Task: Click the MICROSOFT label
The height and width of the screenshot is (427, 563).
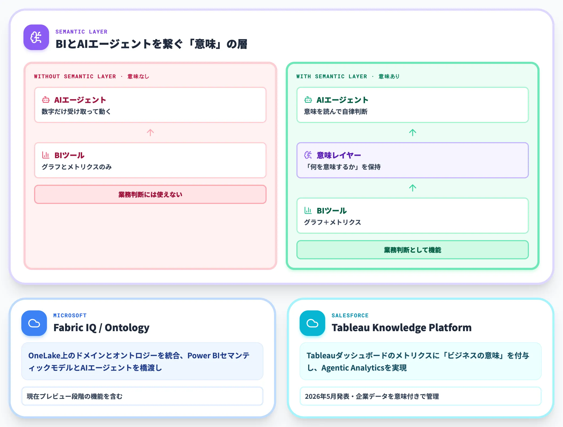Action: 70,315
